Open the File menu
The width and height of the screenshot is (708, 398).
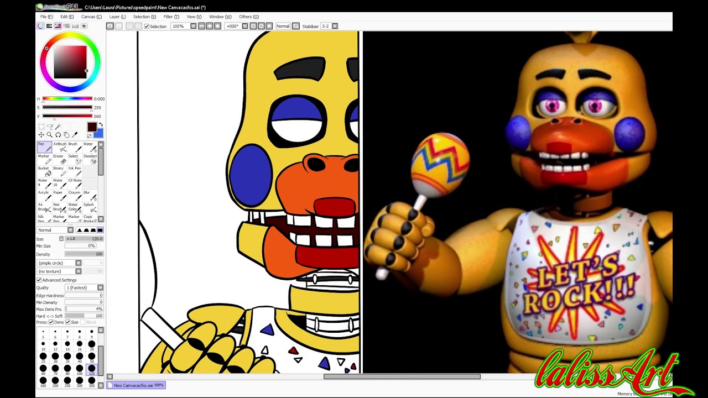click(46, 17)
